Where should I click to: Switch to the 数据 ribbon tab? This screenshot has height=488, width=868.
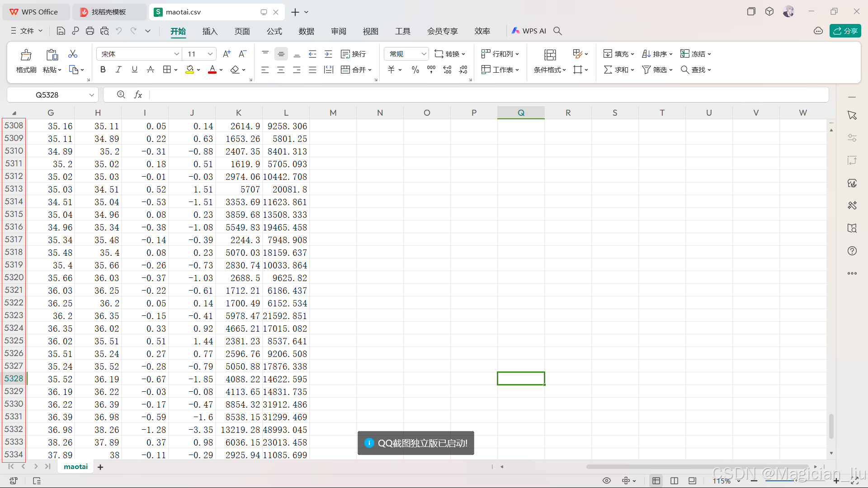pos(306,31)
